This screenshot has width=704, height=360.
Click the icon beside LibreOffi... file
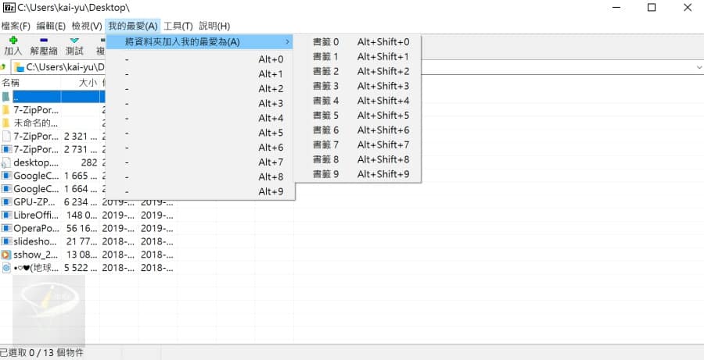5,215
